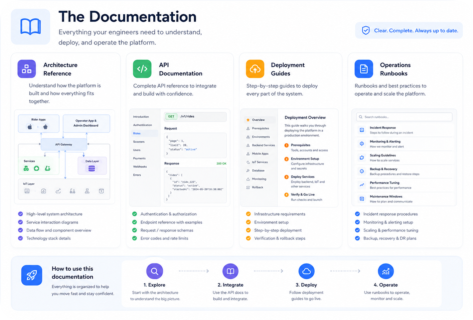Click the check beside Step-by-step deployment
473x320 pixels.
[x=248, y=230]
